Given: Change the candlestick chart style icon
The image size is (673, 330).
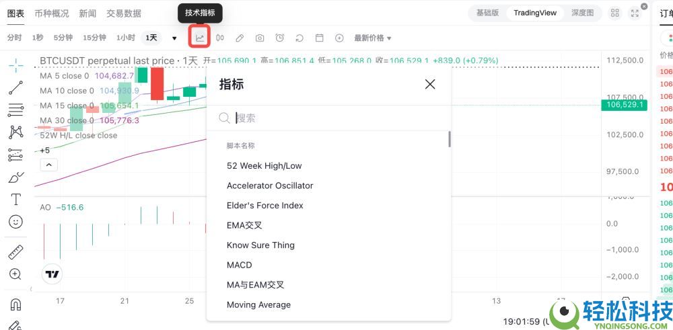Looking at the screenshot, I should pyautogui.click(x=220, y=38).
